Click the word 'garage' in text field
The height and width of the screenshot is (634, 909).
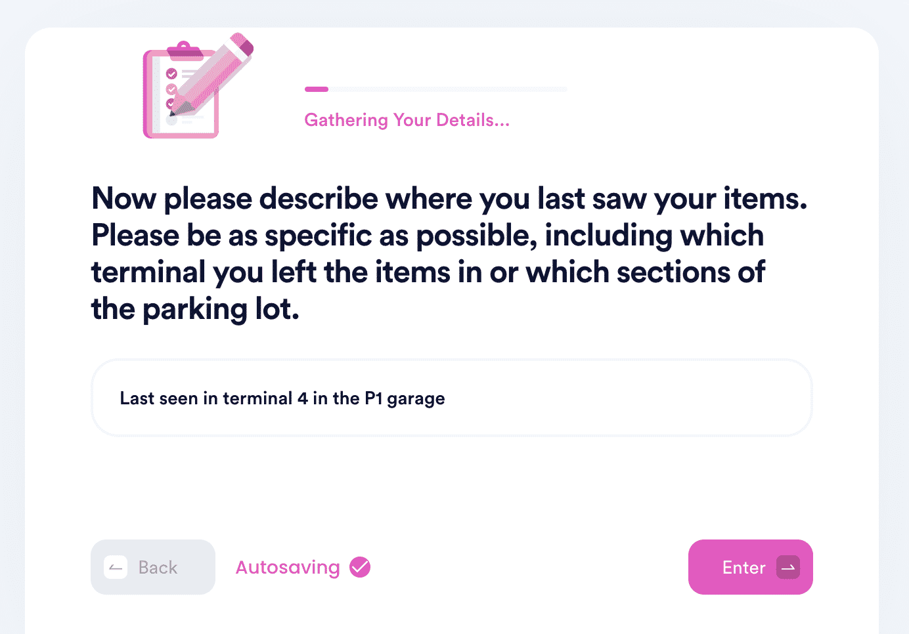coord(416,399)
